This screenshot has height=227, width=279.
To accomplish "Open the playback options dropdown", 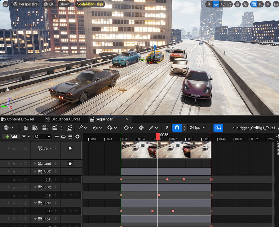I will (112, 128).
